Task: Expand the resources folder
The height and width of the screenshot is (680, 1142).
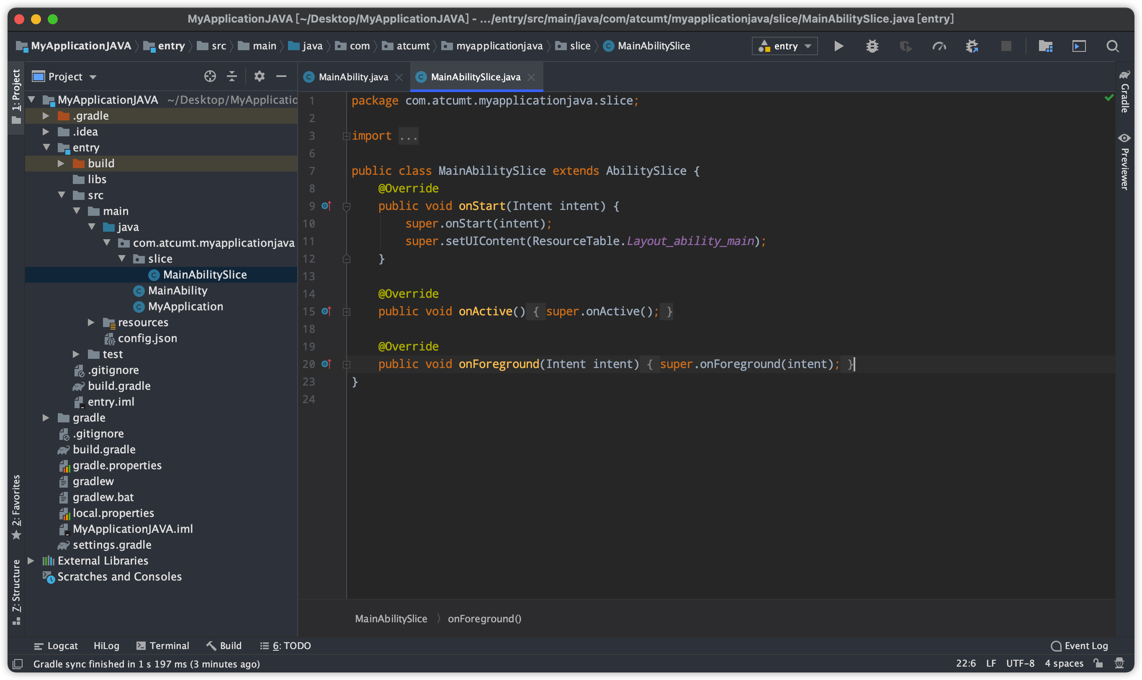Action: (91, 322)
